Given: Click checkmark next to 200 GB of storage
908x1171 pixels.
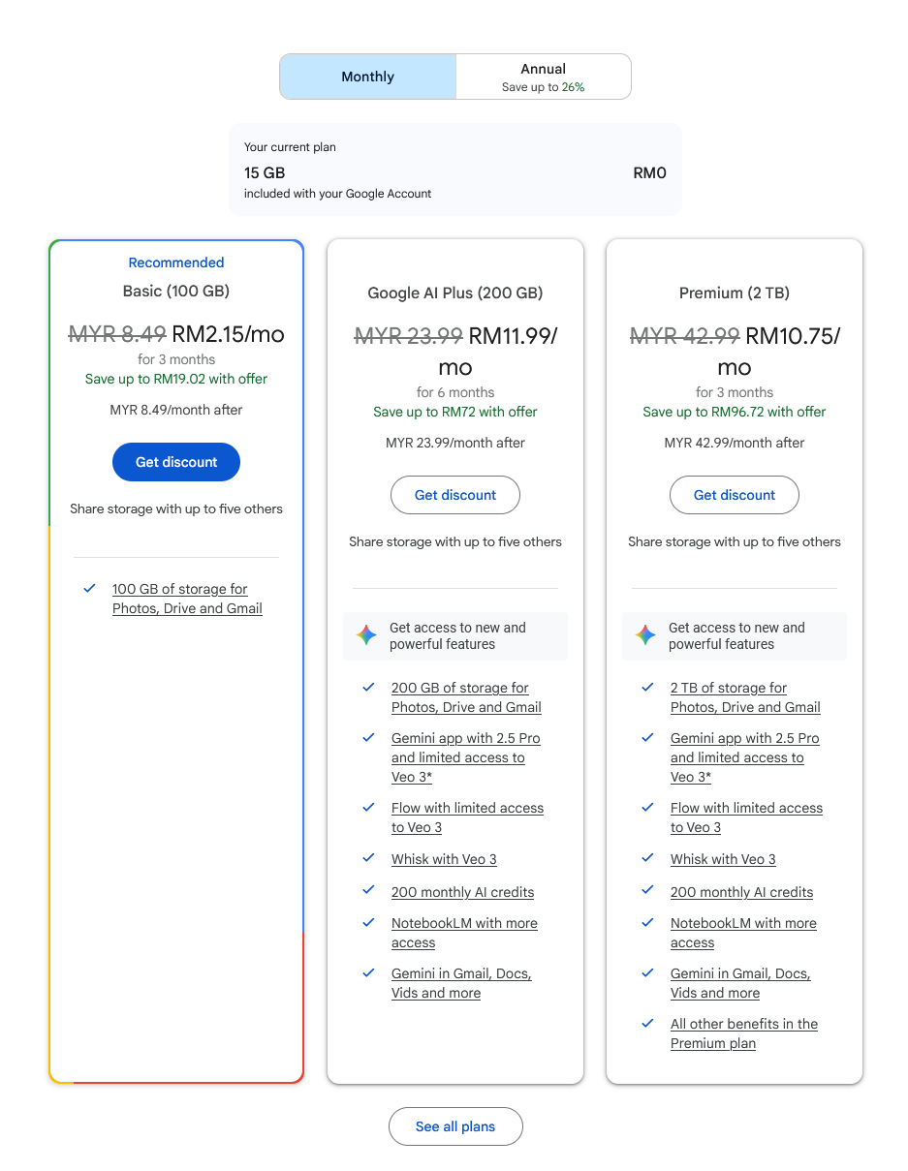Looking at the screenshot, I should (368, 688).
